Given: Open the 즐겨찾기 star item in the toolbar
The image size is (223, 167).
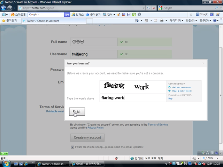Looking at the screenshot, I should pyautogui.click(x=93, y=15).
